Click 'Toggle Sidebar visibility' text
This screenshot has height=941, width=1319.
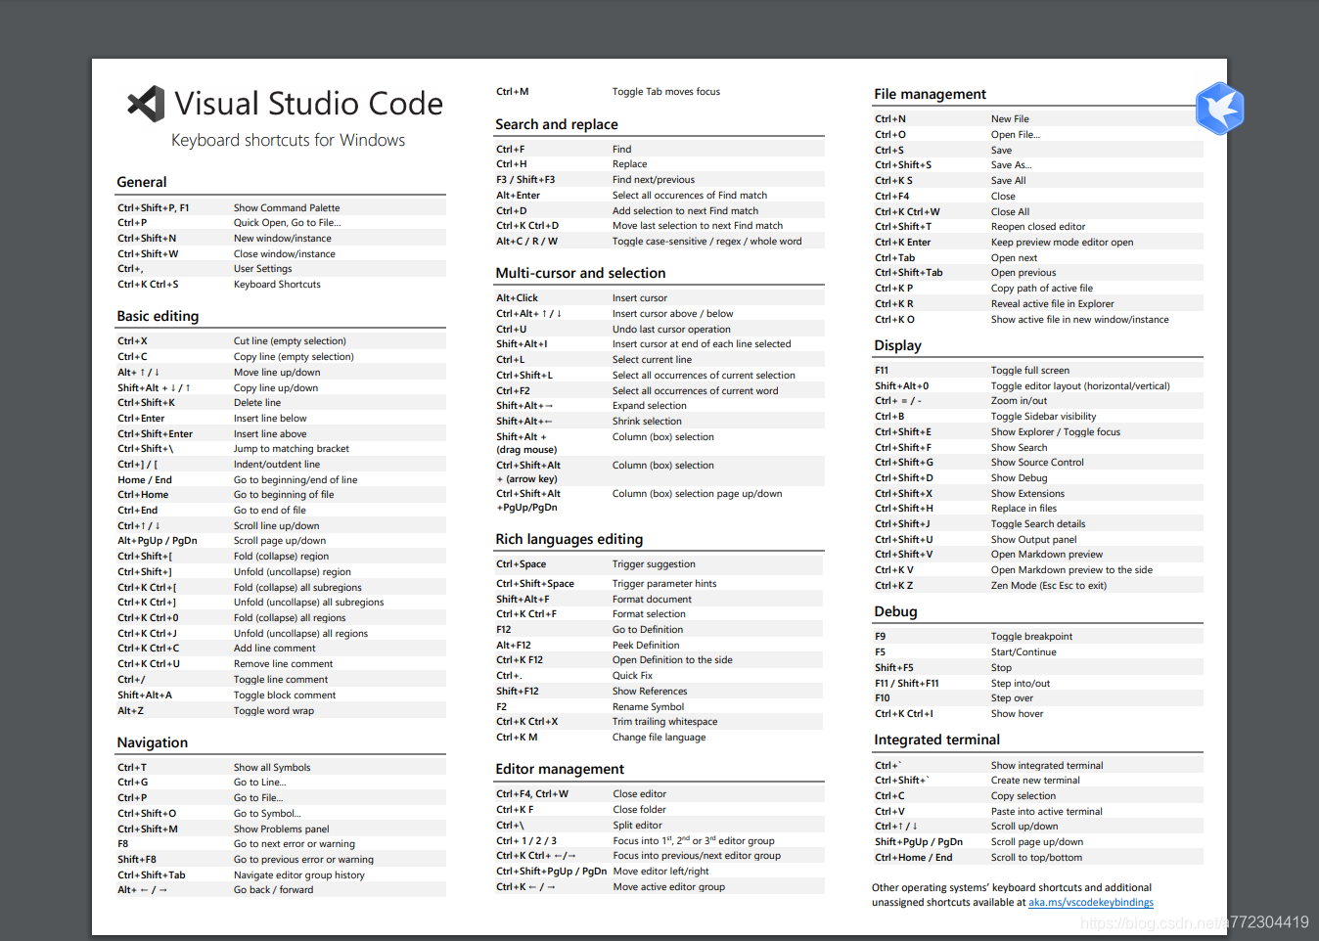pyautogui.click(x=1044, y=417)
